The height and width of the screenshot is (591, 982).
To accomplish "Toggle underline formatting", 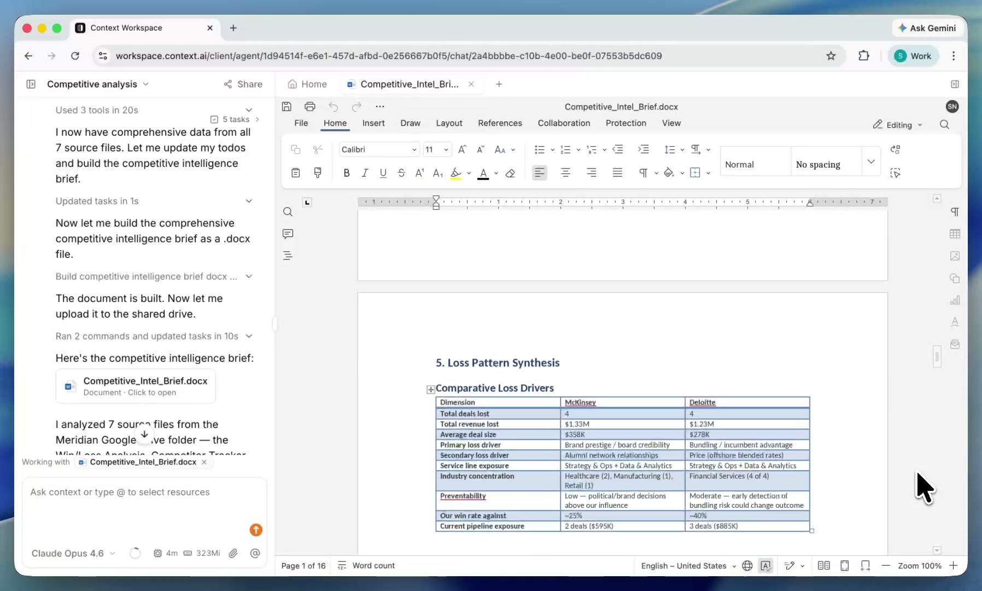I will pyautogui.click(x=383, y=173).
